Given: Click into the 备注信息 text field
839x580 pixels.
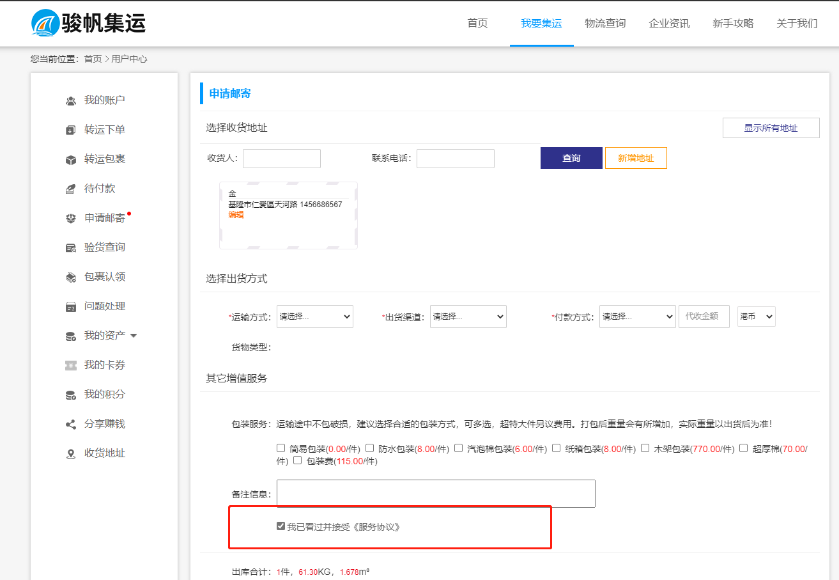Looking at the screenshot, I should pos(436,494).
